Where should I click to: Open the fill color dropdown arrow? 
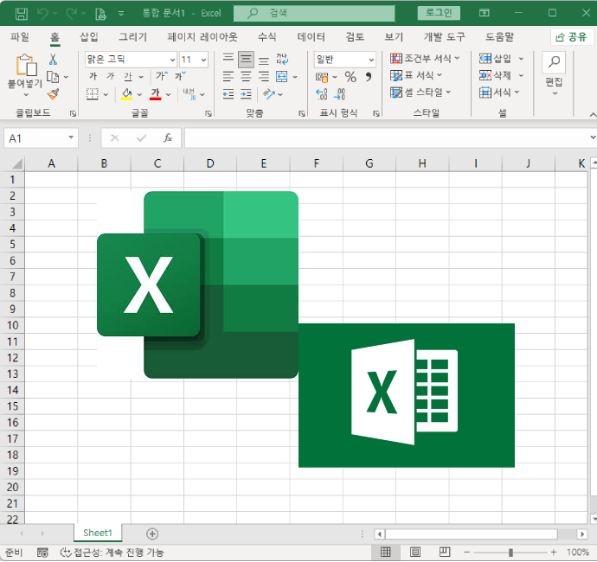pos(139,94)
